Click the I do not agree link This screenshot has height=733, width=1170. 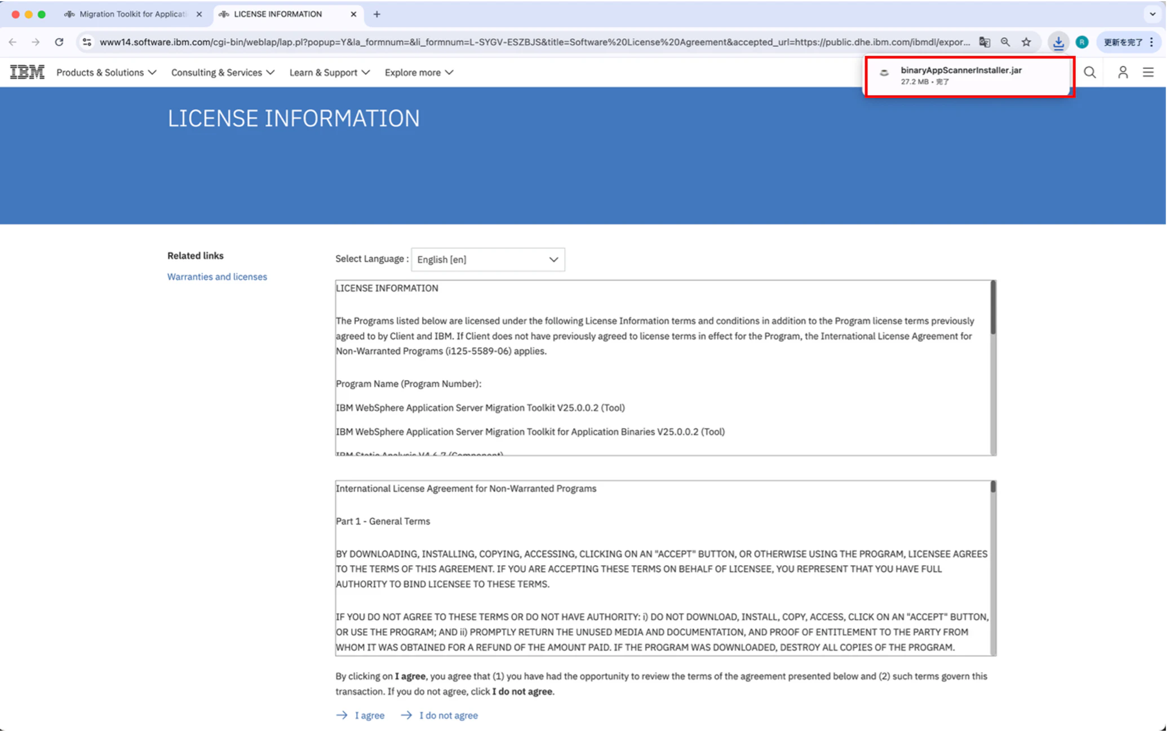449,716
